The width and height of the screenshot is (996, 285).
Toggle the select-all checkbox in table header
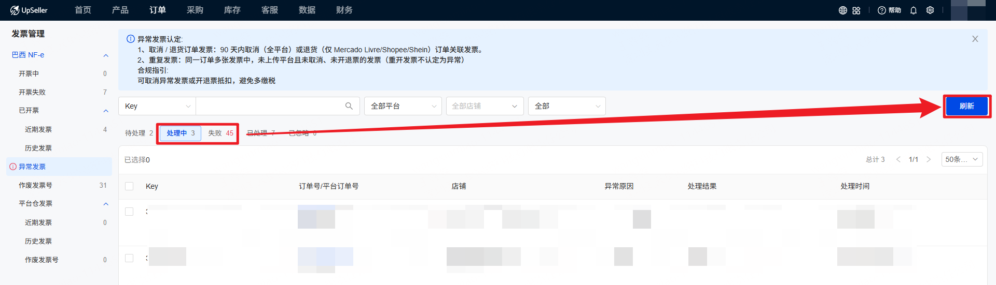[129, 186]
